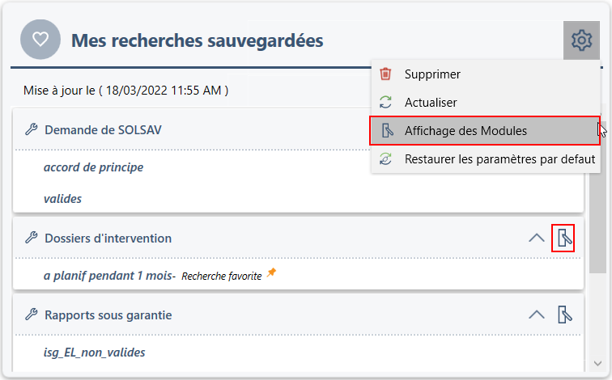
Task: Click the wrench icon beside Dossiers d'intervention
Action: click(x=32, y=238)
